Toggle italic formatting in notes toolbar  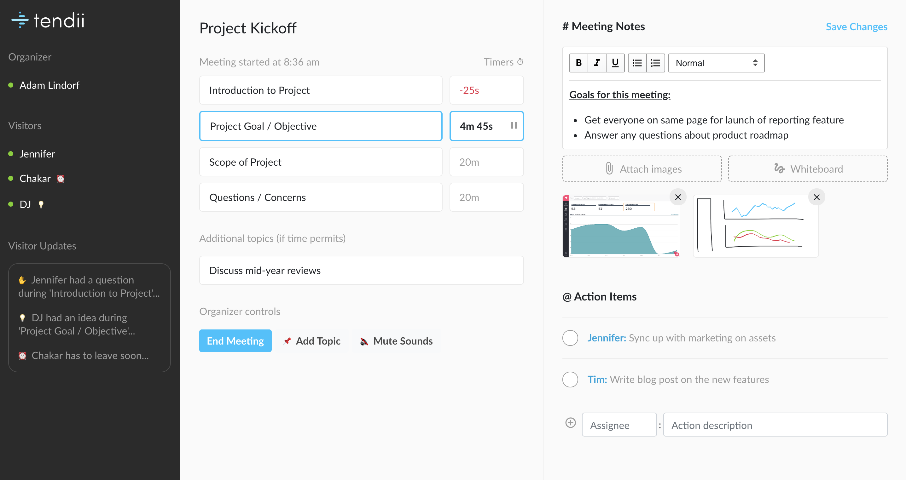coord(597,63)
